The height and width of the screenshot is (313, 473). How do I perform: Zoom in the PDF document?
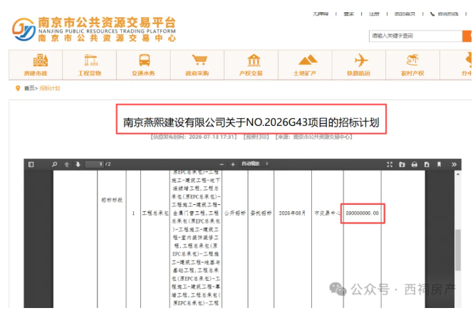click(x=233, y=164)
